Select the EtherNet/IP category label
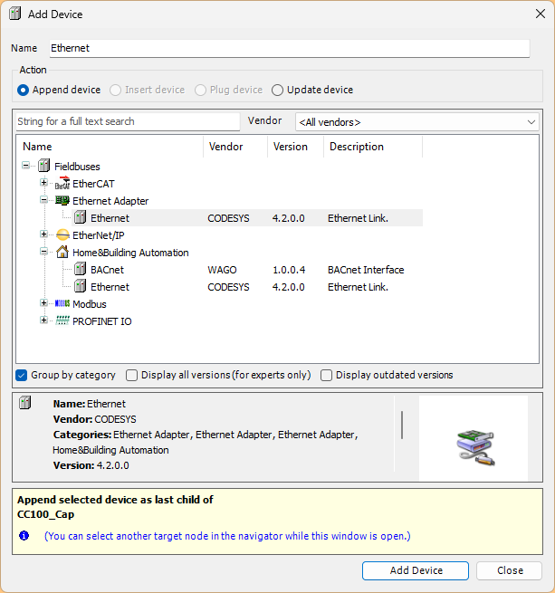 click(99, 235)
